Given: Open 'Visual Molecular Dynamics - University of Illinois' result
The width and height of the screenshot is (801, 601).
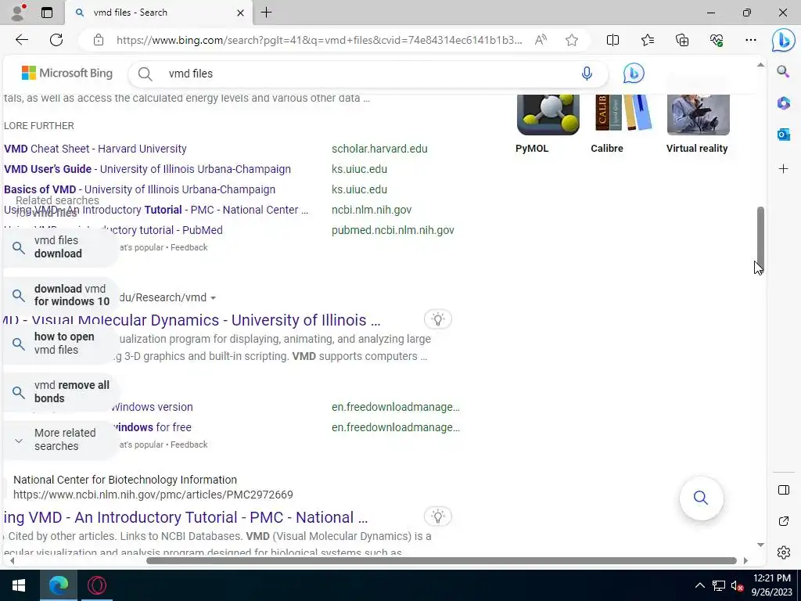Looking at the screenshot, I should (x=191, y=320).
